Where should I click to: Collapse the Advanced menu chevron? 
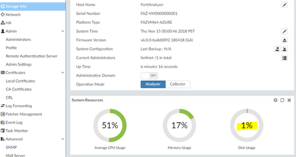[63, 139]
